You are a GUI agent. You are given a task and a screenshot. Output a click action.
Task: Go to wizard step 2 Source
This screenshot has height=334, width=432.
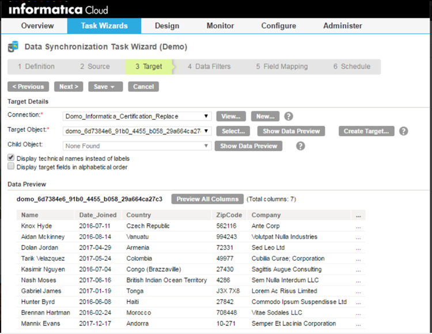coord(95,66)
